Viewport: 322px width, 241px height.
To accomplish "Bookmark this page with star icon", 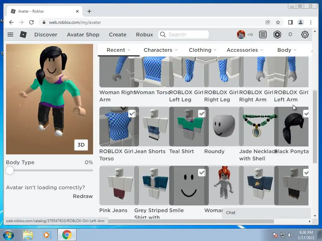I will [x=278, y=22].
